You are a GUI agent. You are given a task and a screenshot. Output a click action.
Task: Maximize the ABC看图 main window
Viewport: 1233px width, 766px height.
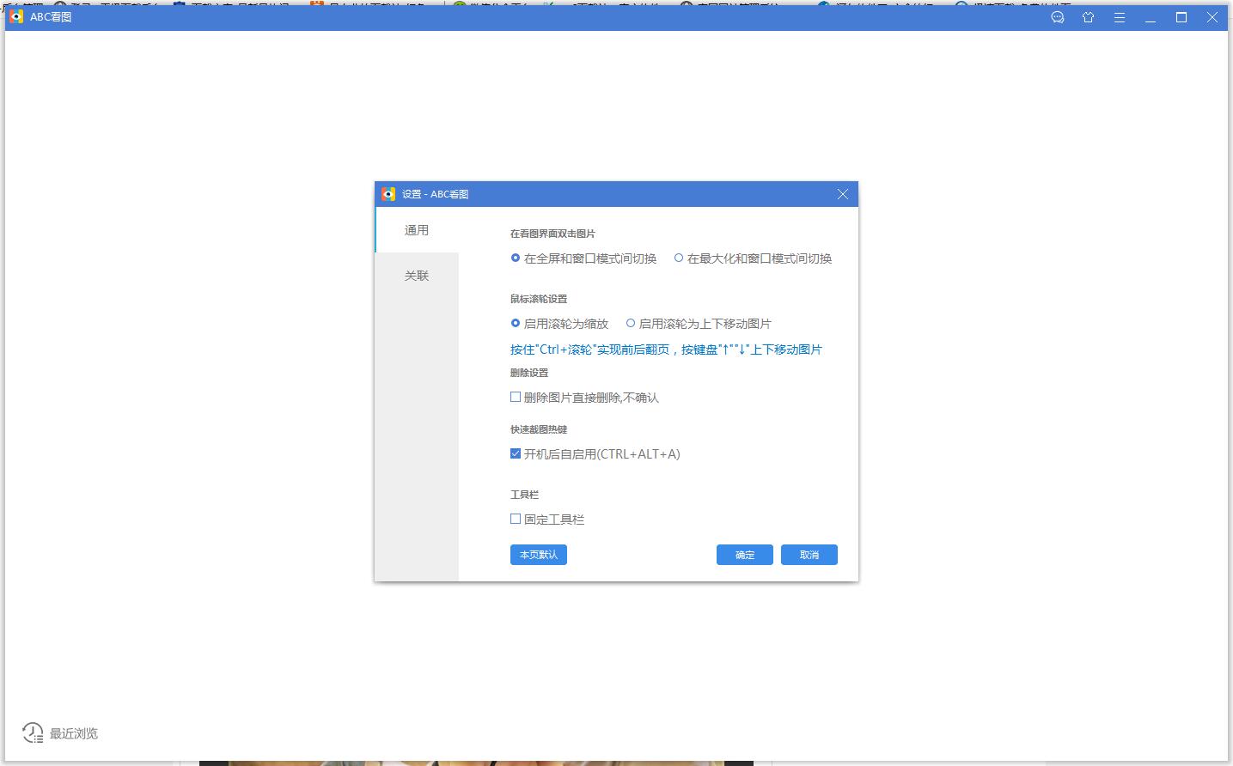pyautogui.click(x=1181, y=17)
